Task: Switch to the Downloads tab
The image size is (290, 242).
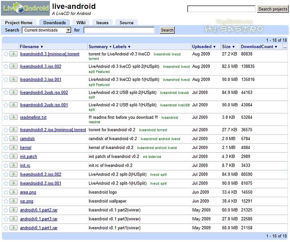Action: tap(54, 23)
